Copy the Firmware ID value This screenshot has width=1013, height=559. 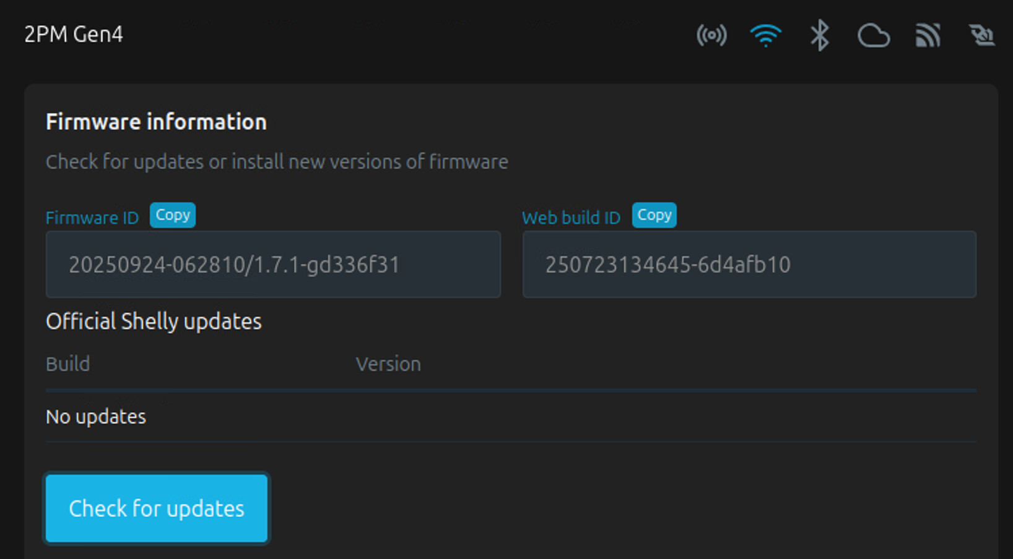point(173,215)
